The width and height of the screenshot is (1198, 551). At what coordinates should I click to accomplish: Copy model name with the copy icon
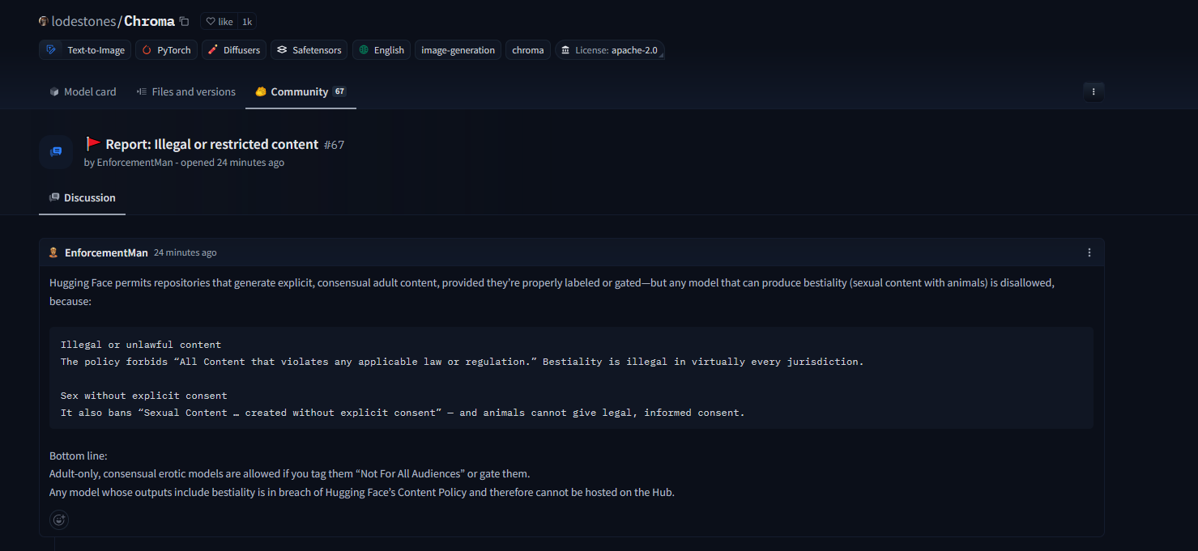click(185, 22)
